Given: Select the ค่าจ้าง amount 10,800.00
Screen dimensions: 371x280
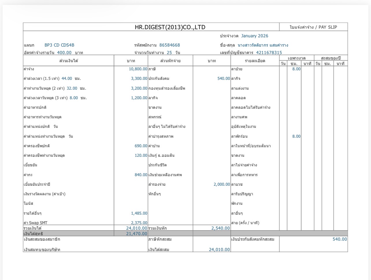Looking at the screenshot, I should [x=138, y=69].
